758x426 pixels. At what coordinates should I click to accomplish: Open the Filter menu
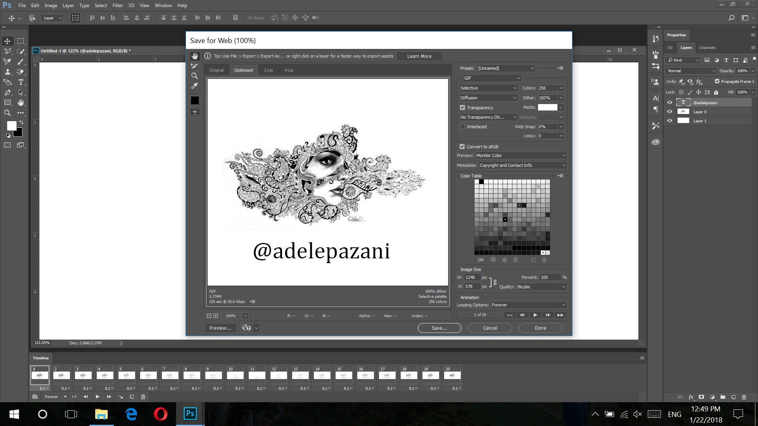point(117,5)
